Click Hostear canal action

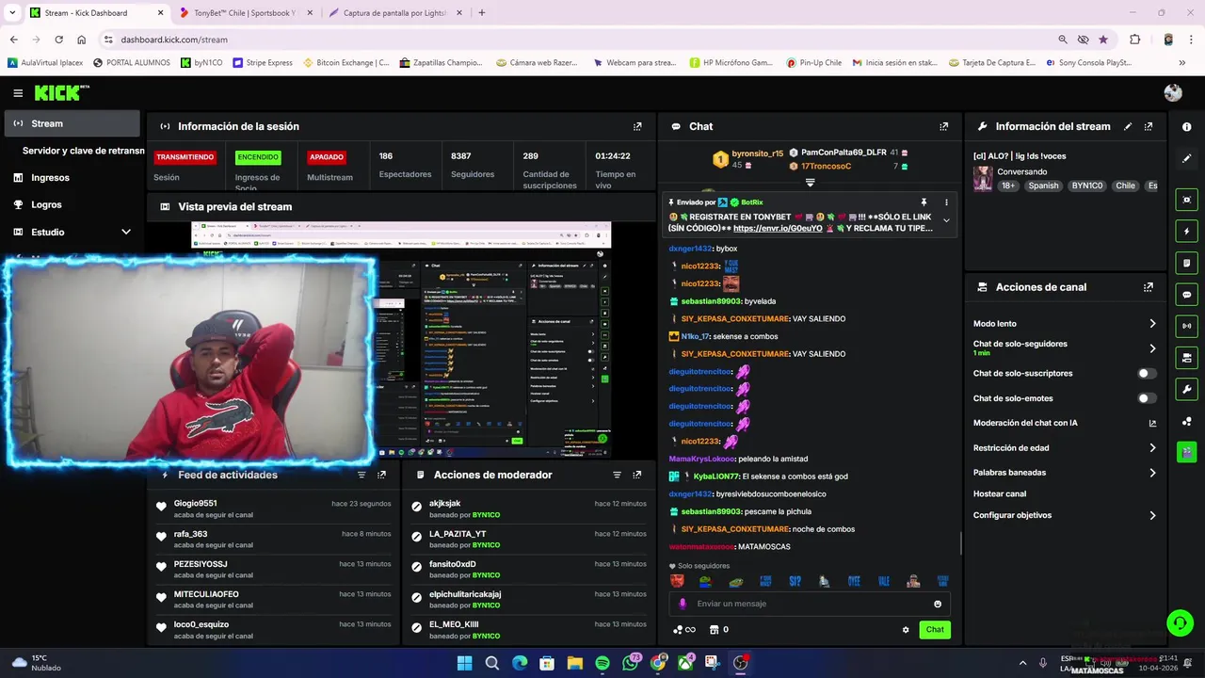pyautogui.click(x=1000, y=493)
